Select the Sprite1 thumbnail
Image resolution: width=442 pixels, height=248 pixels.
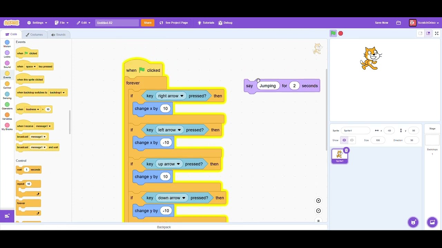[x=340, y=156]
